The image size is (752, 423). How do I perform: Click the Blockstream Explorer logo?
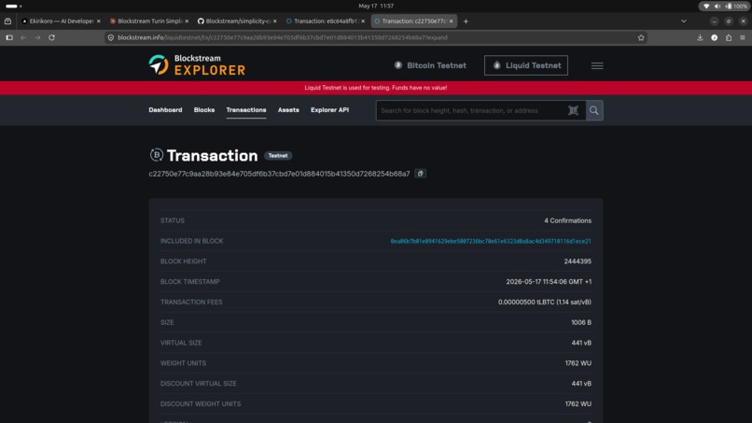[x=197, y=64]
